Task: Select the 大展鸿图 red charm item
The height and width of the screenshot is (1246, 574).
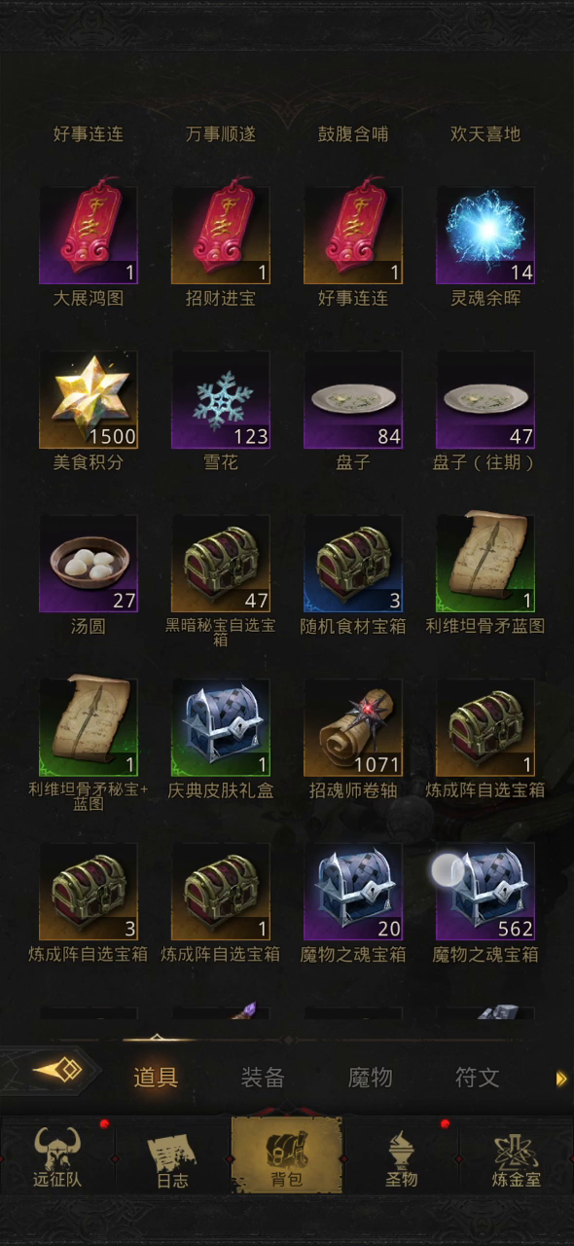Action: coord(89,236)
